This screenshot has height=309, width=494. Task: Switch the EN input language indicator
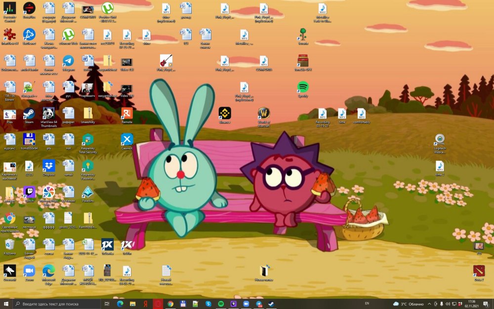367,304
